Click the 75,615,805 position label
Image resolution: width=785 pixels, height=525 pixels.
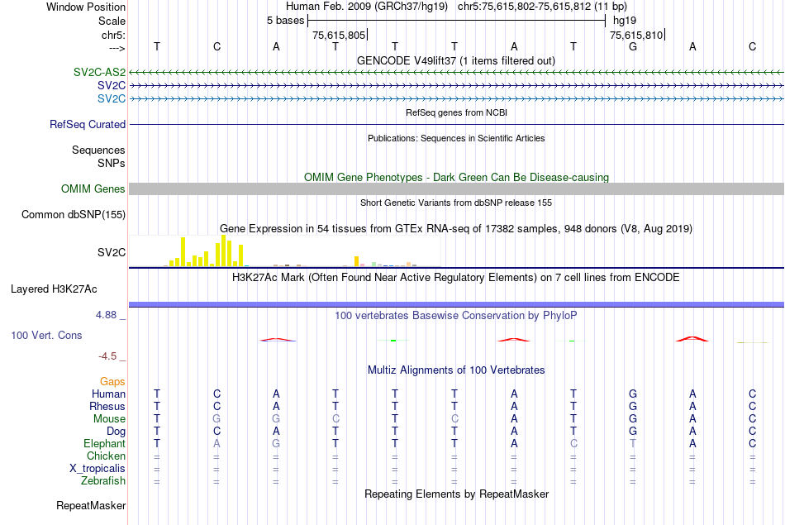coord(339,35)
